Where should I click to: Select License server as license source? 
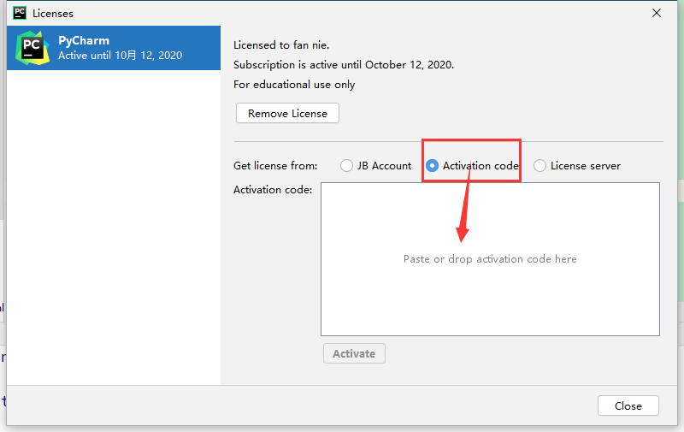[x=540, y=166]
